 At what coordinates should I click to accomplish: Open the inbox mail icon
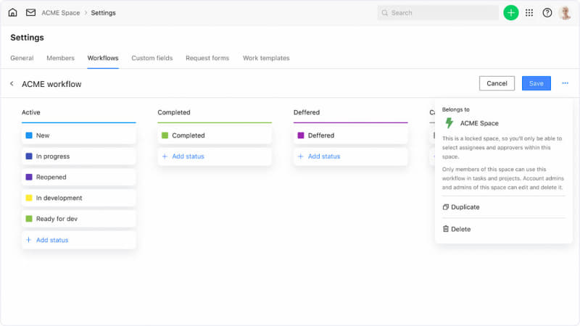(30, 12)
